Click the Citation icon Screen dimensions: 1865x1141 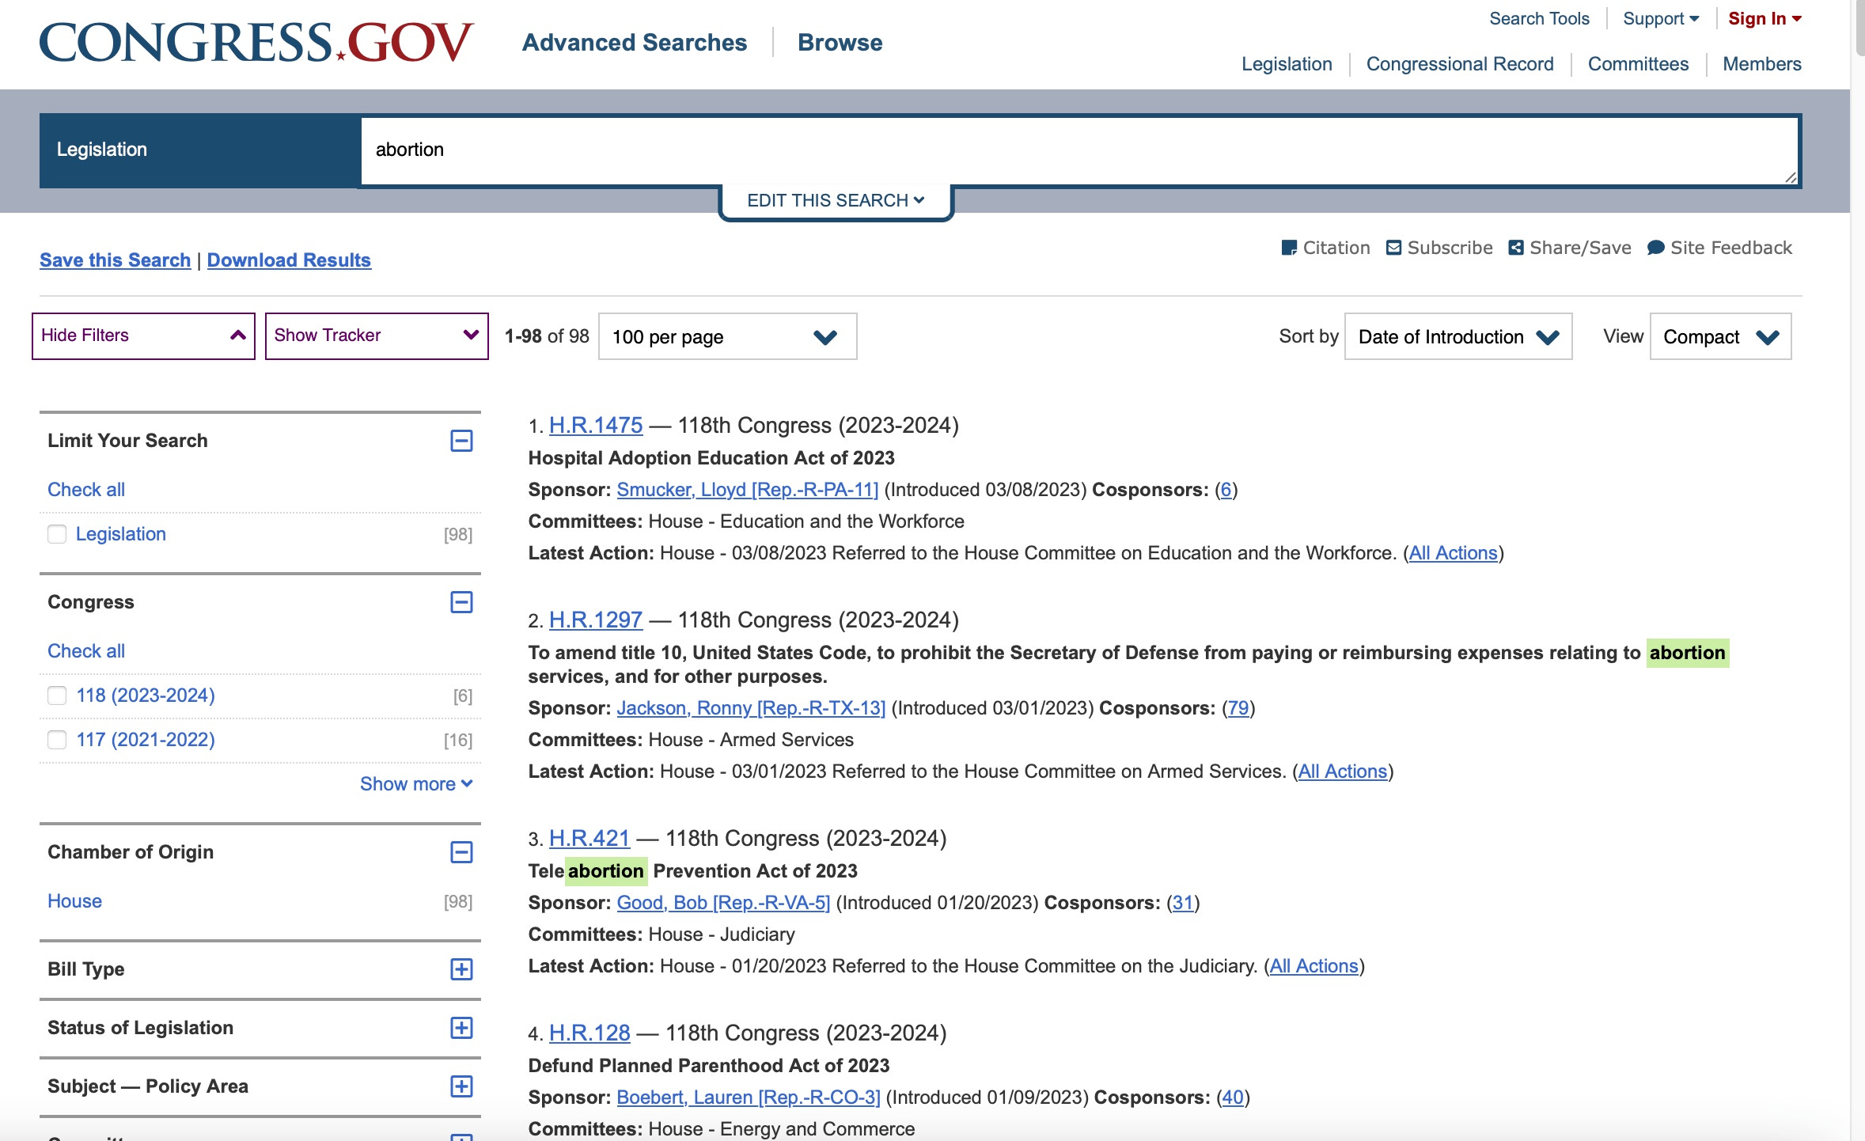(x=1289, y=248)
